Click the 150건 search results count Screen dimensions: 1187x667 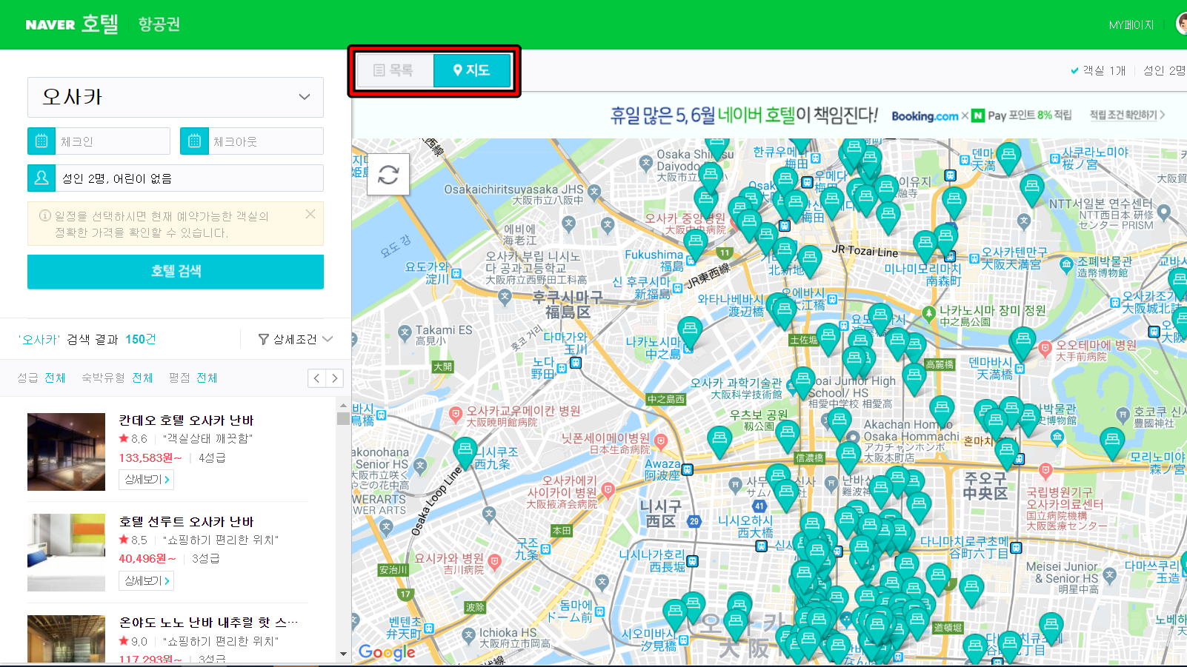(141, 339)
